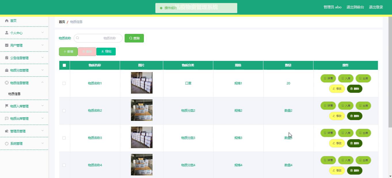392x178 pixels.
Task: Expand the 管理员管理 chevron arrow
Action: 42,131
